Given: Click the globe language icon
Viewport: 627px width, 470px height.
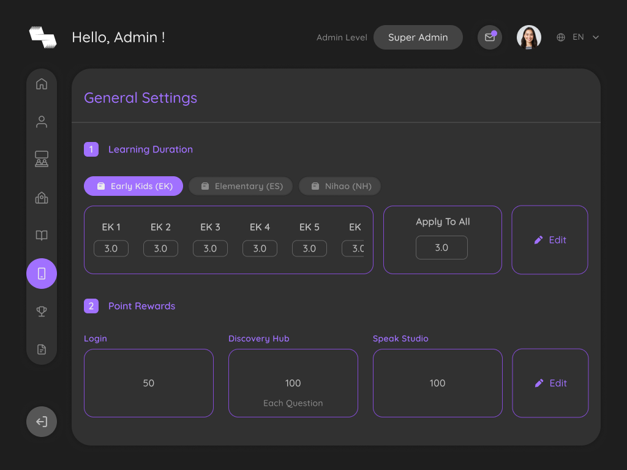Looking at the screenshot, I should 561,37.
